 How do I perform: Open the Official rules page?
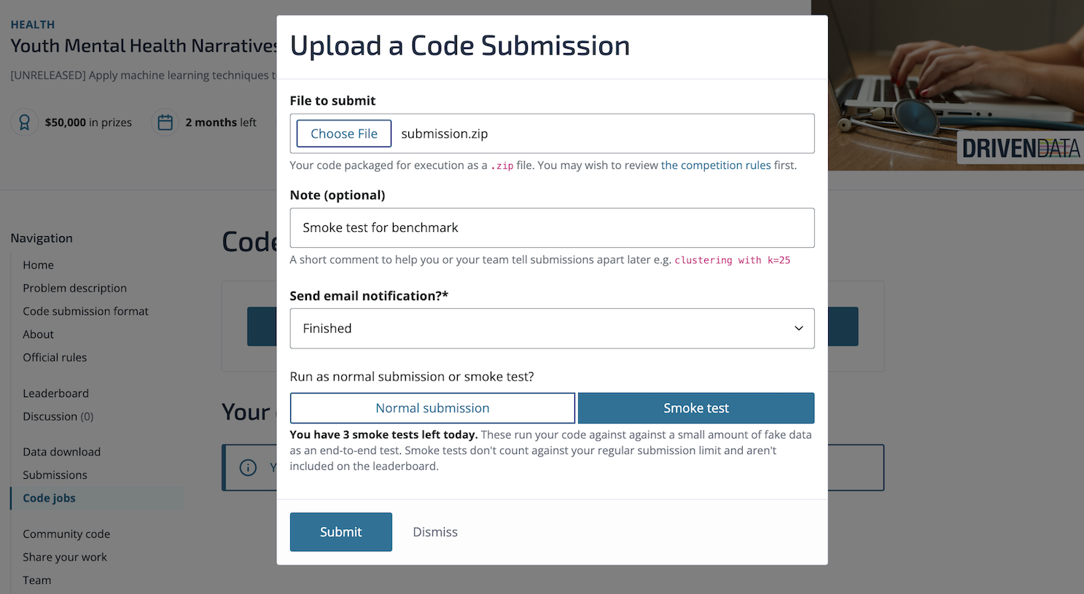click(55, 358)
